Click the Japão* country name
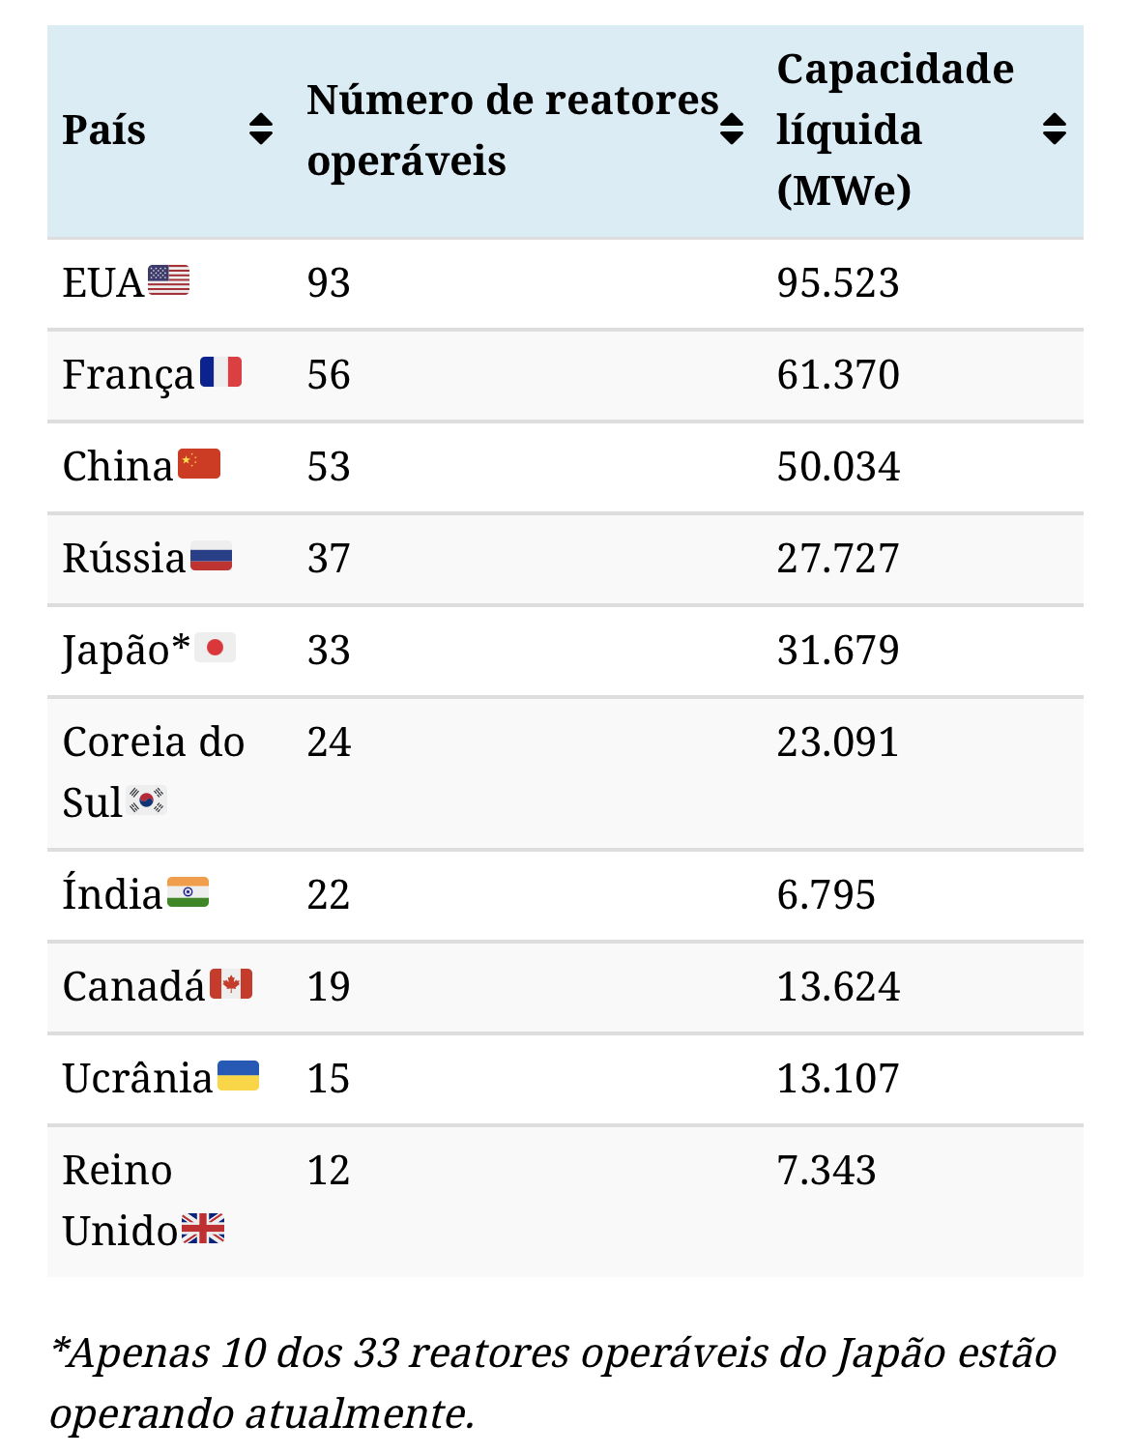The height and width of the screenshot is (1454, 1131). 126,650
